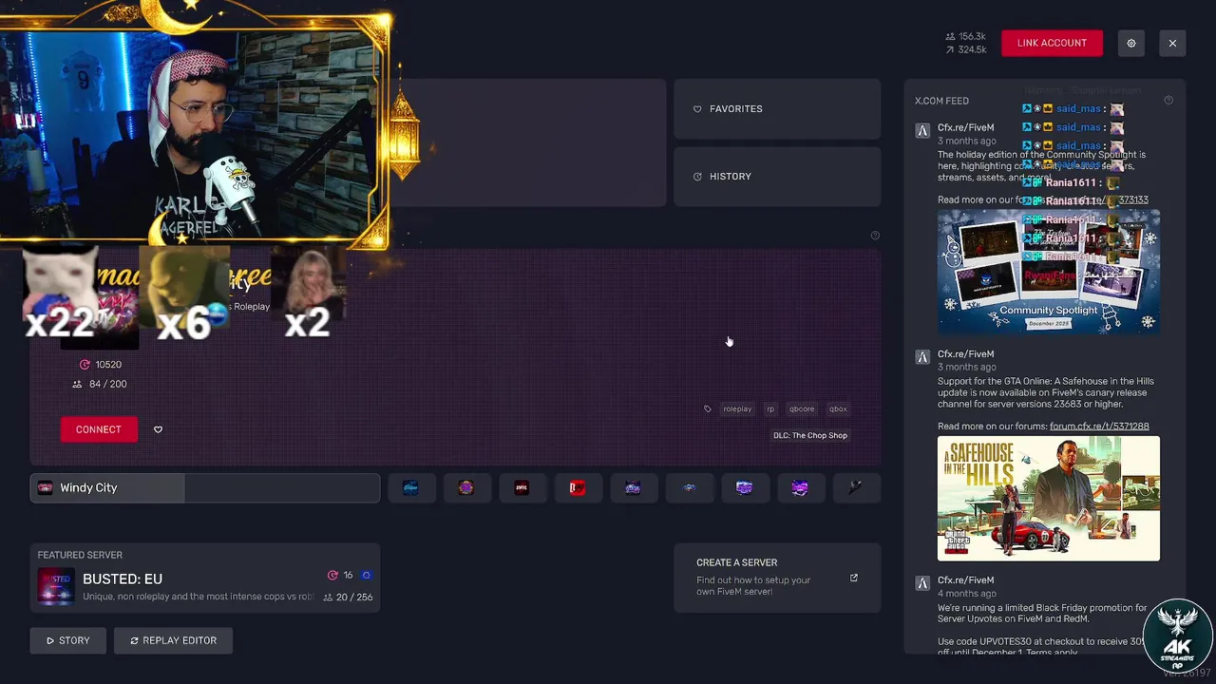Click the help icon above the server banner

point(875,236)
